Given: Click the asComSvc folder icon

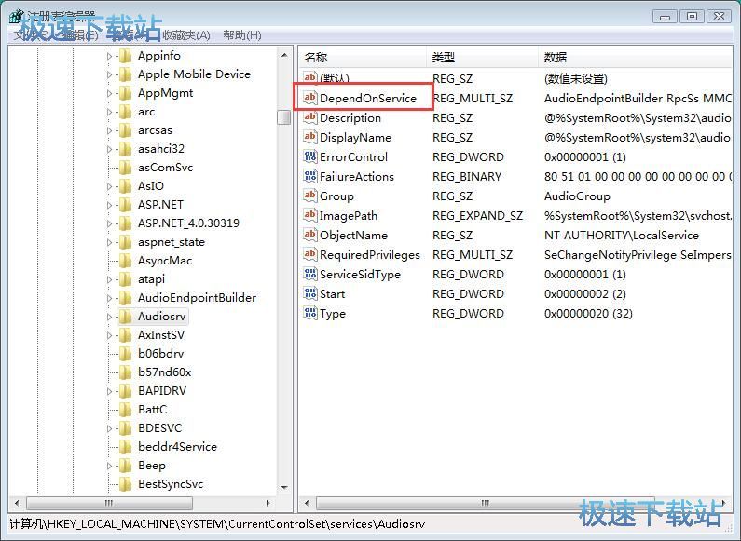Looking at the screenshot, I should (x=125, y=168).
